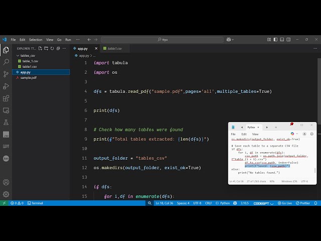Open Accounts menu in activity bar
The height and width of the screenshot is (241, 321).
point(6,182)
